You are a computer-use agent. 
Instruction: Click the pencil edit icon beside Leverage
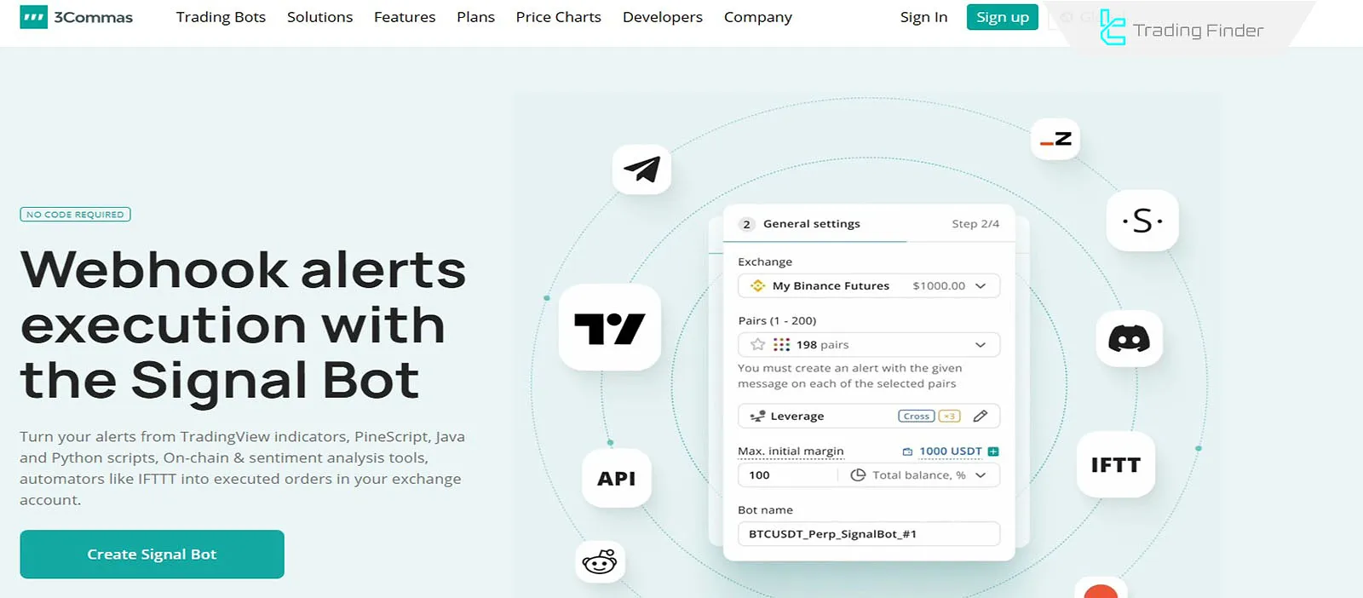pyautogui.click(x=981, y=416)
